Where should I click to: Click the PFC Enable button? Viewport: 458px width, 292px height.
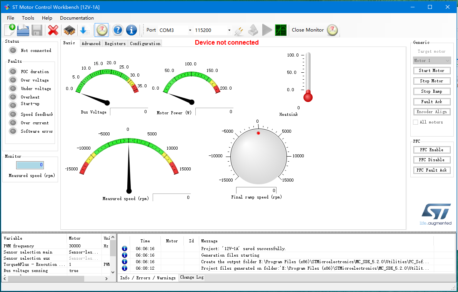click(x=432, y=150)
